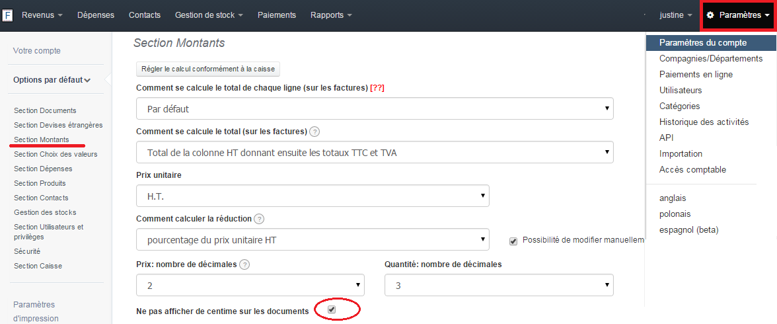Open the Par défaut line total dropdown
Screen dimensions: 777x324
[x=375, y=108]
